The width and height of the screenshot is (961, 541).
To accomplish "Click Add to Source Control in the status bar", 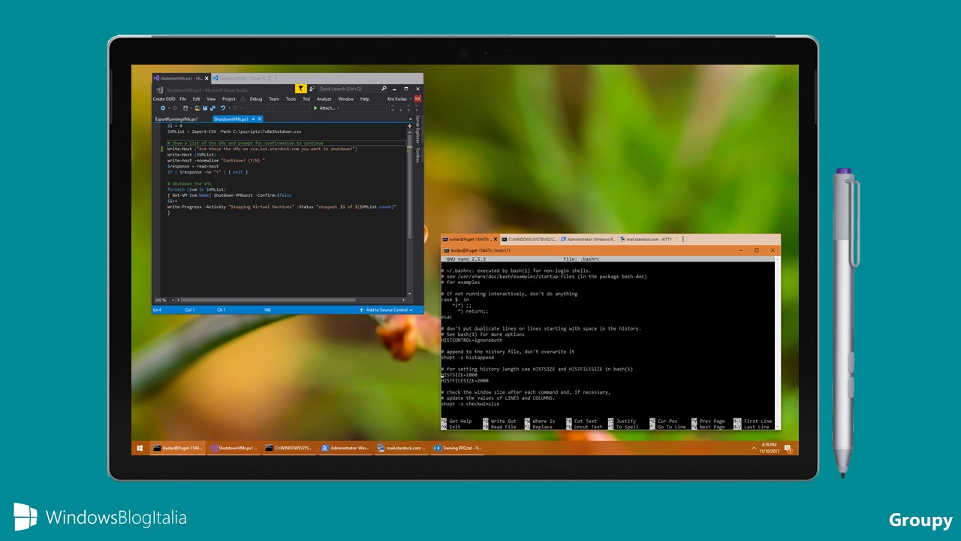I will pos(387,310).
